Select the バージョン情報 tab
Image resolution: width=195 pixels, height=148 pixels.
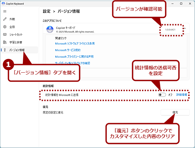20,50
